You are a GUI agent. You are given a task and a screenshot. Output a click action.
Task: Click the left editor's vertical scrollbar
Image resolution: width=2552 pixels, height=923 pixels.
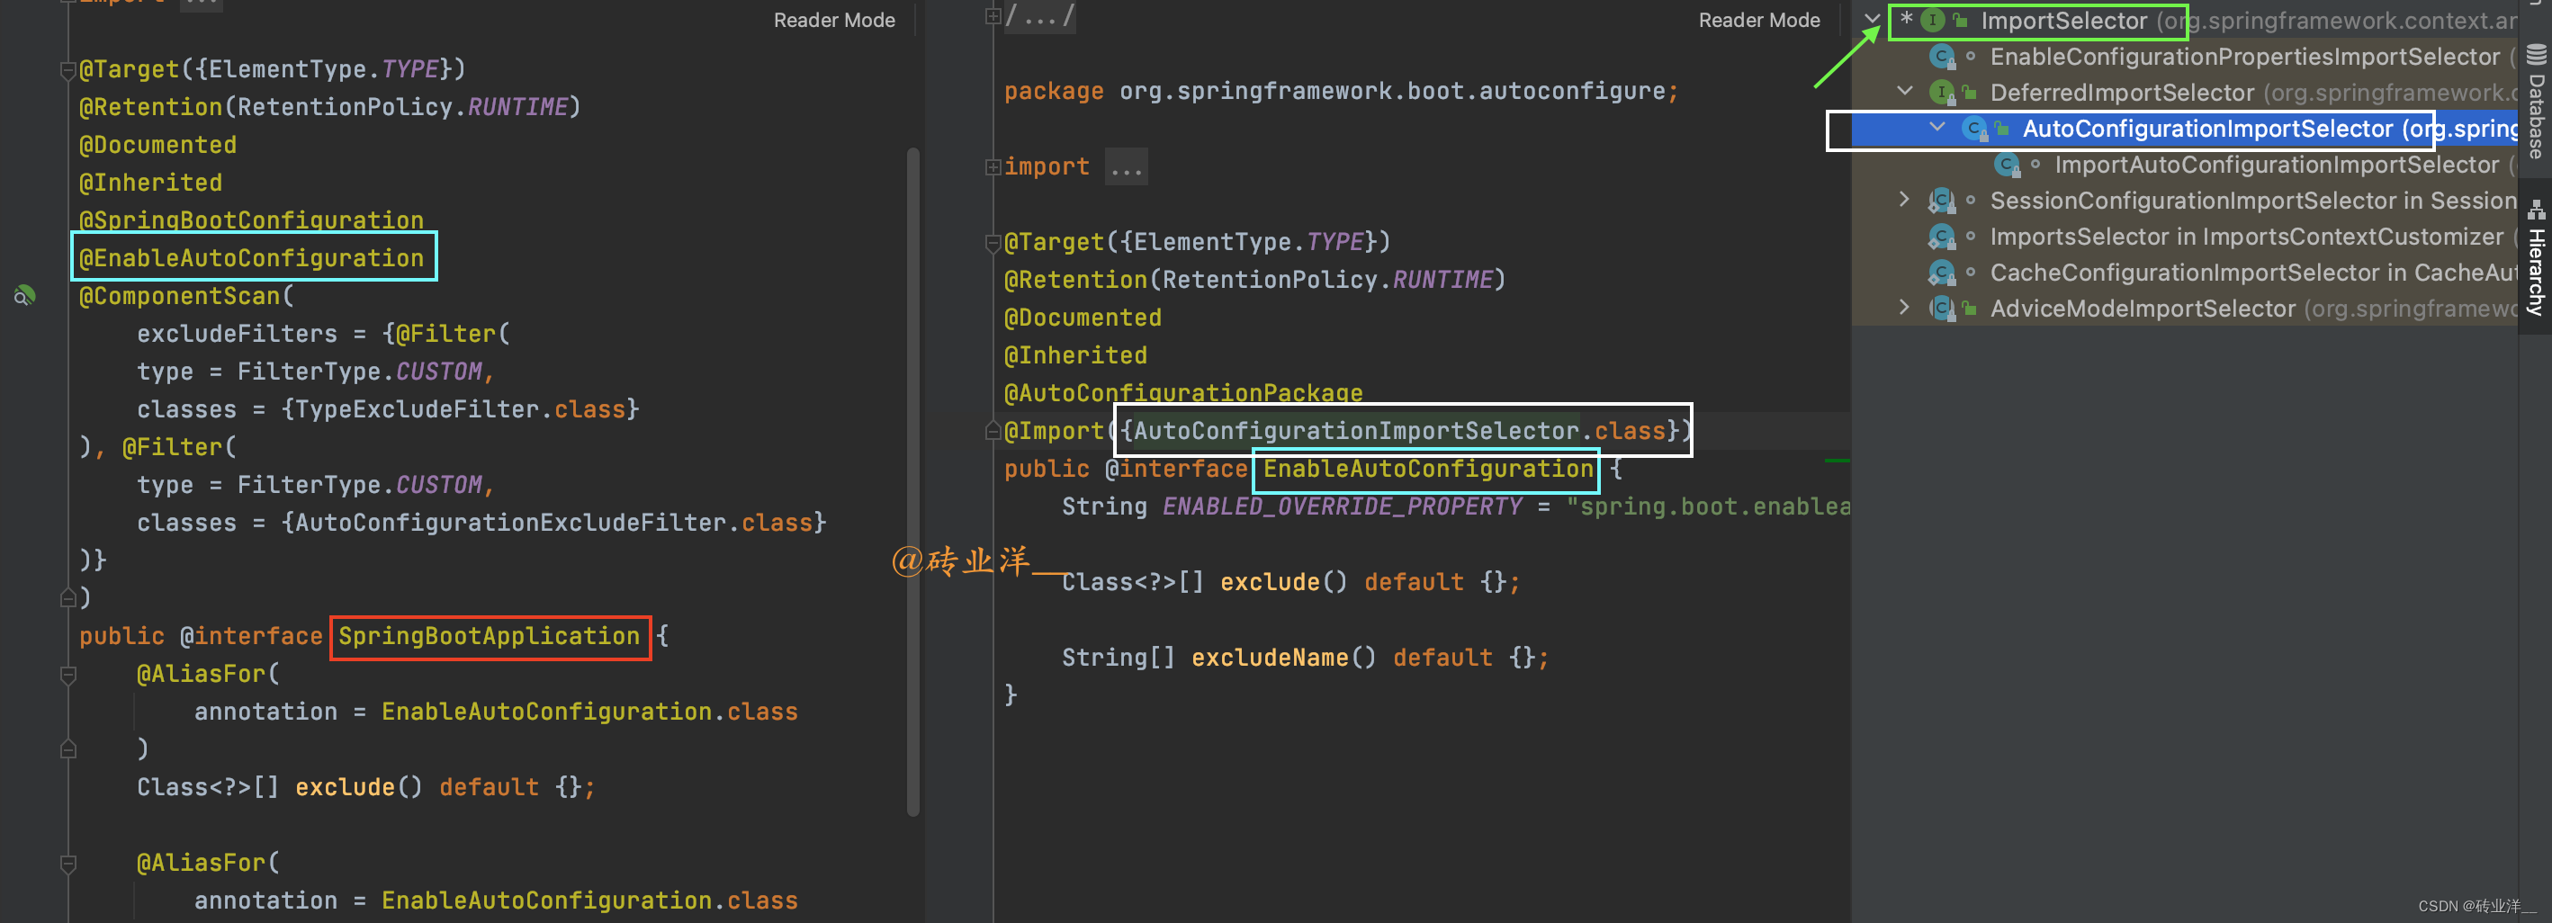[x=912, y=481]
